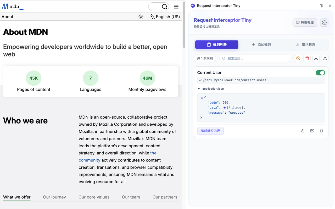Switch to the 请求日志 tab

click(x=305, y=45)
